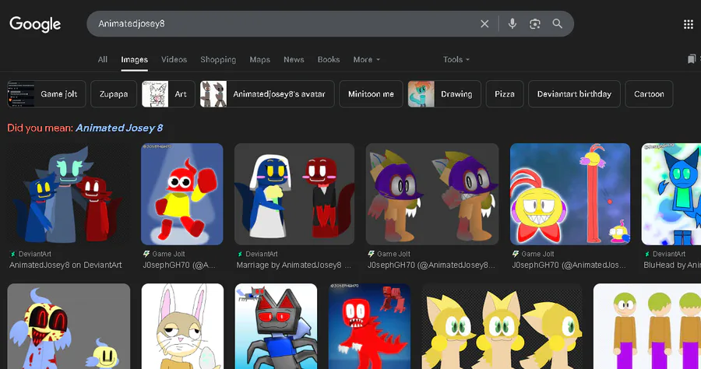The height and width of the screenshot is (369, 701).
Task: Clear the search box with X icon
Action: [x=484, y=23]
